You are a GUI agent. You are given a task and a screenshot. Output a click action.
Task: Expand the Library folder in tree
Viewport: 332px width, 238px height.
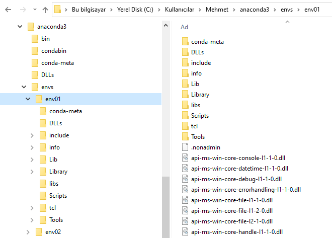[32, 172]
